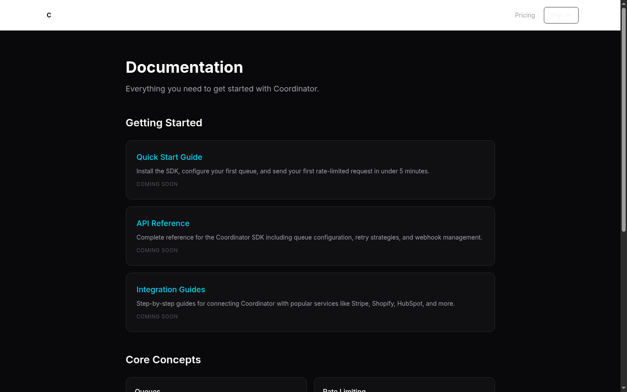Open the API Reference link
627x392 pixels.
(163, 223)
